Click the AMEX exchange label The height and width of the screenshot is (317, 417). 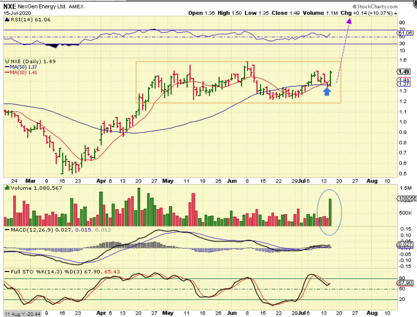[x=76, y=7]
